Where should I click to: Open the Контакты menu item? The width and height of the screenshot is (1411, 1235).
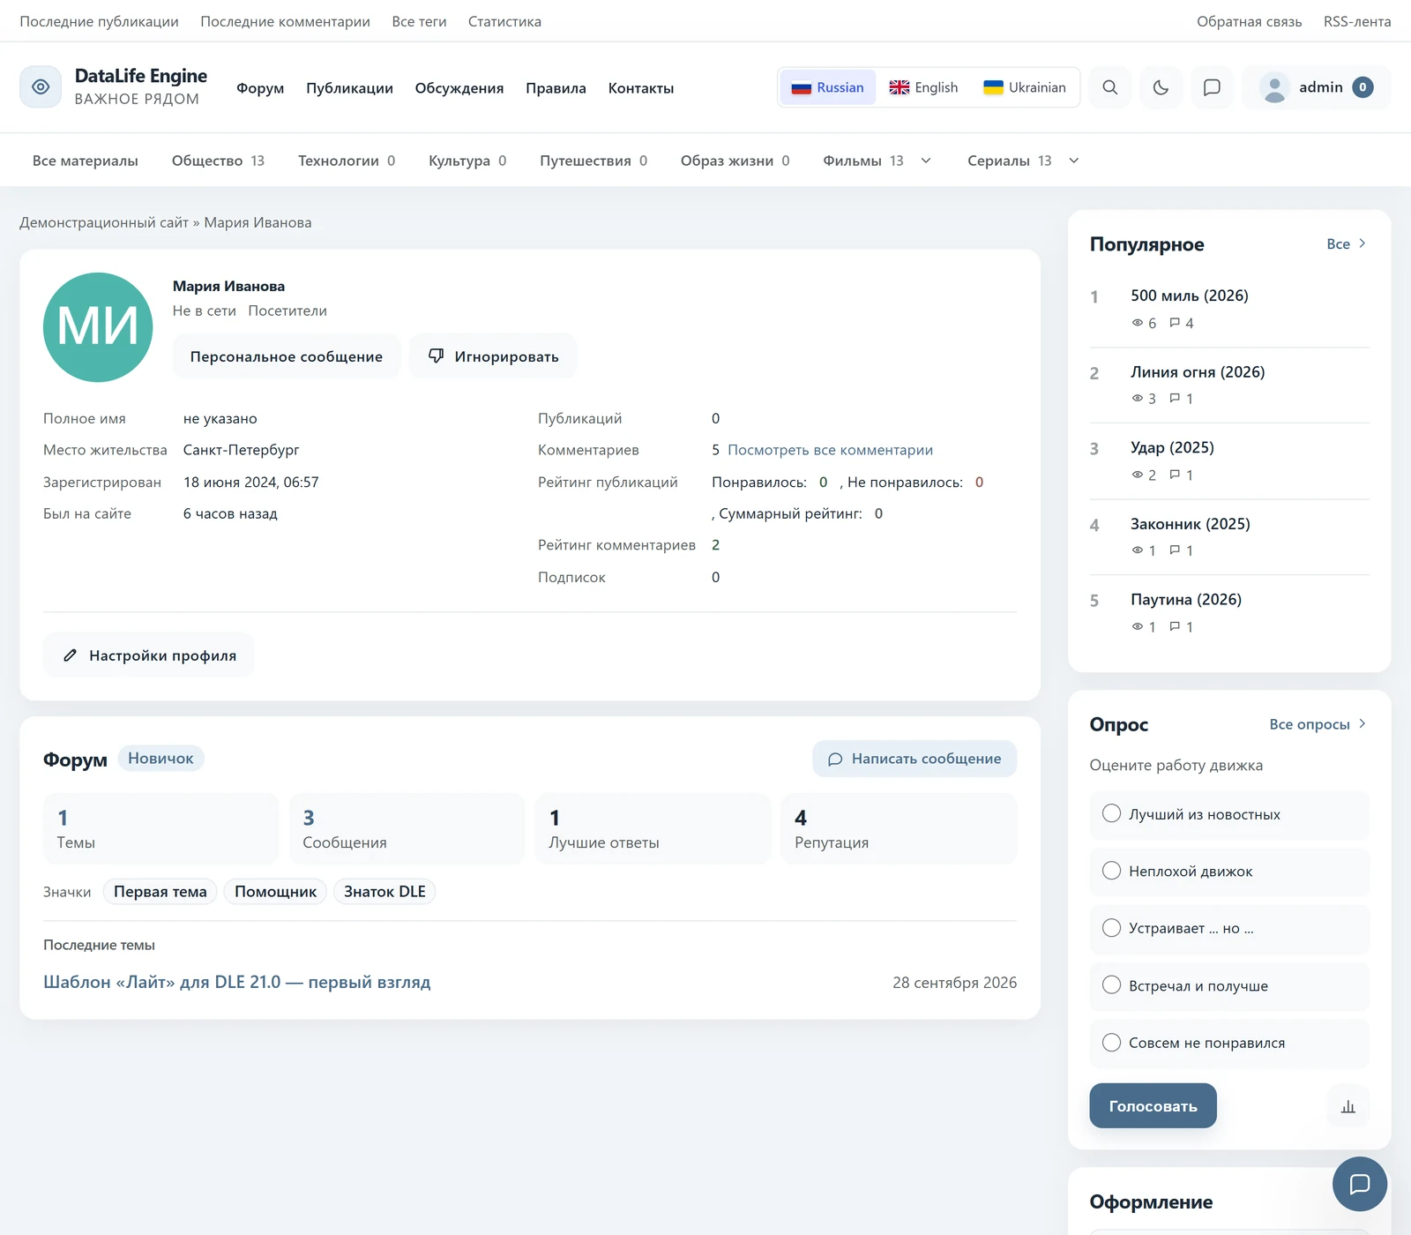[x=641, y=88]
